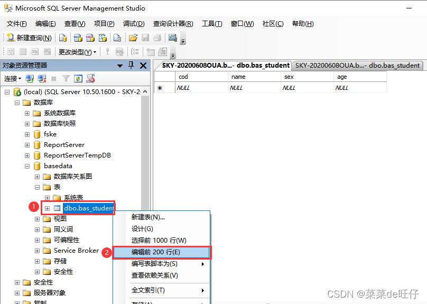Click the Print icon in toolbar
The height and width of the screenshot is (304, 427).
(157, 38)
